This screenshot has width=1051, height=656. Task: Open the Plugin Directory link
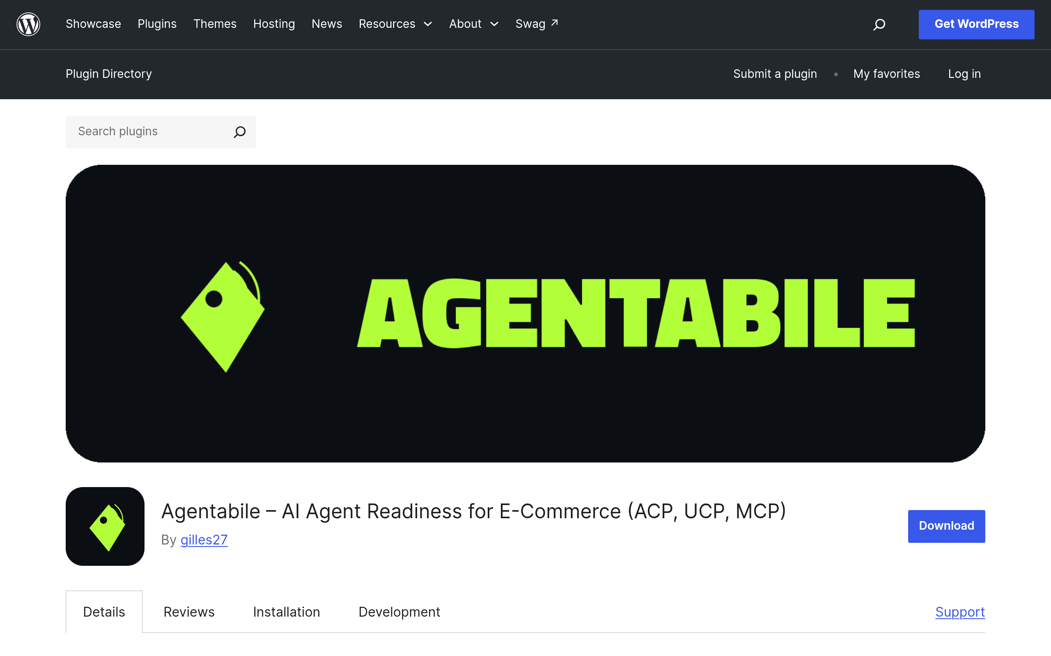pyautogui.click(x=108, y=74)
